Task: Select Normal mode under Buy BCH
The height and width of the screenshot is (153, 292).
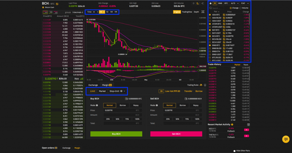Action: [x=109, y=105]
